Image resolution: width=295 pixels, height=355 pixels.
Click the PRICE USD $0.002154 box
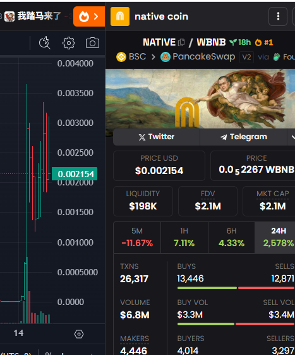point(159,166)
